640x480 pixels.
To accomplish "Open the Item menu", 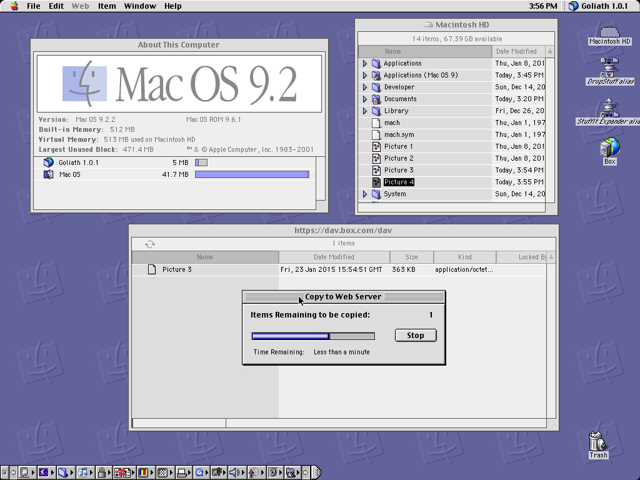I will pos(106,6).
